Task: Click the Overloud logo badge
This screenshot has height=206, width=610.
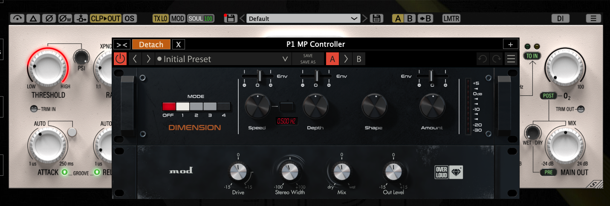Action: click(441, 172)
